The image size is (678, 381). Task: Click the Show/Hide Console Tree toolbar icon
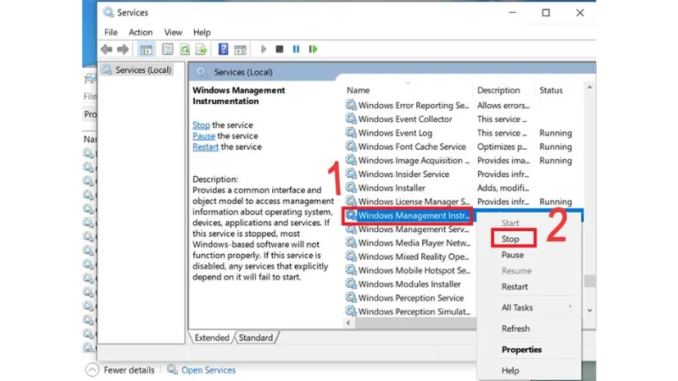pos(145,50)
